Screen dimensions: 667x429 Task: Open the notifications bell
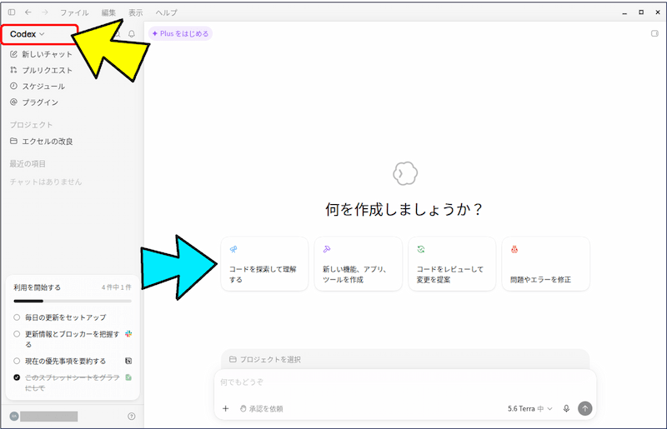(132, 33)
